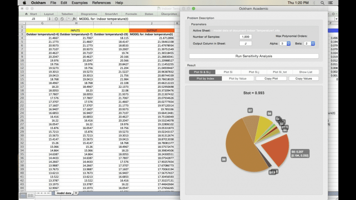Switch to page layout view icon
The image size is (356, 200).
(31, 196)
